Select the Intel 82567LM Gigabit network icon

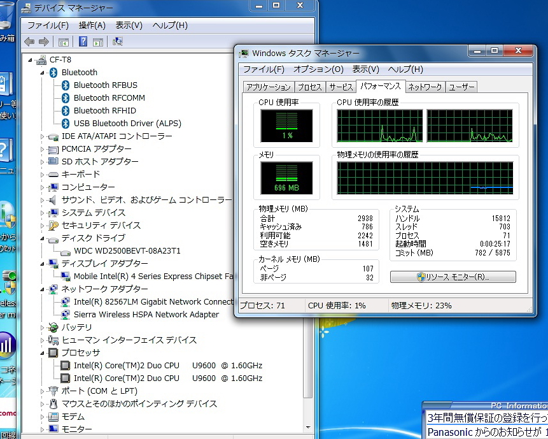tap(66, 302)
